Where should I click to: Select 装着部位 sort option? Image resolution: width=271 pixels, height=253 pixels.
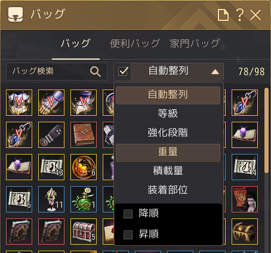[x=168, y=190]
